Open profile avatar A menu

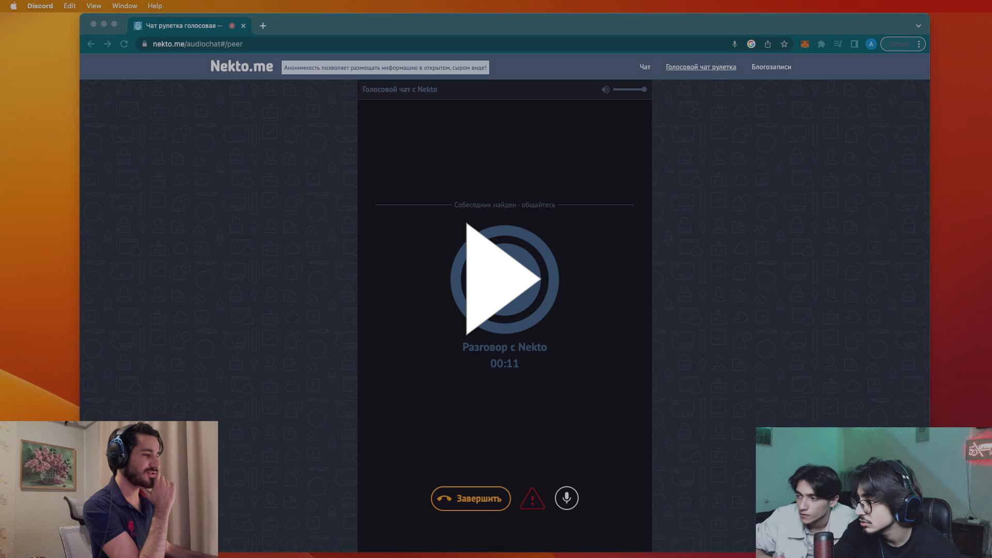[x=871, y=44]
